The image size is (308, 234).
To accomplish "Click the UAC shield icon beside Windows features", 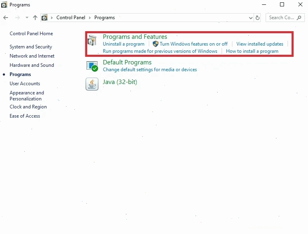I will [155, 44].
